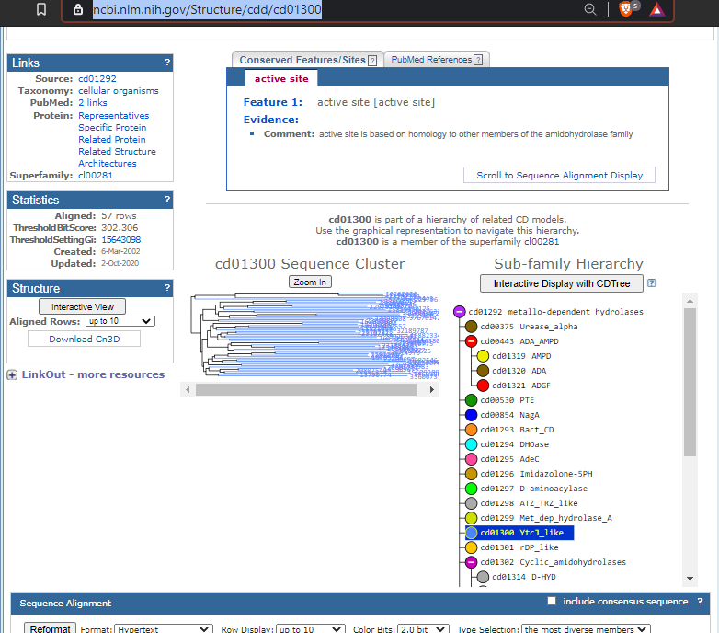
Task: Click the sequence cluster horizontal scrollbar
Action: pyautogui.click(x=306, y=389)
